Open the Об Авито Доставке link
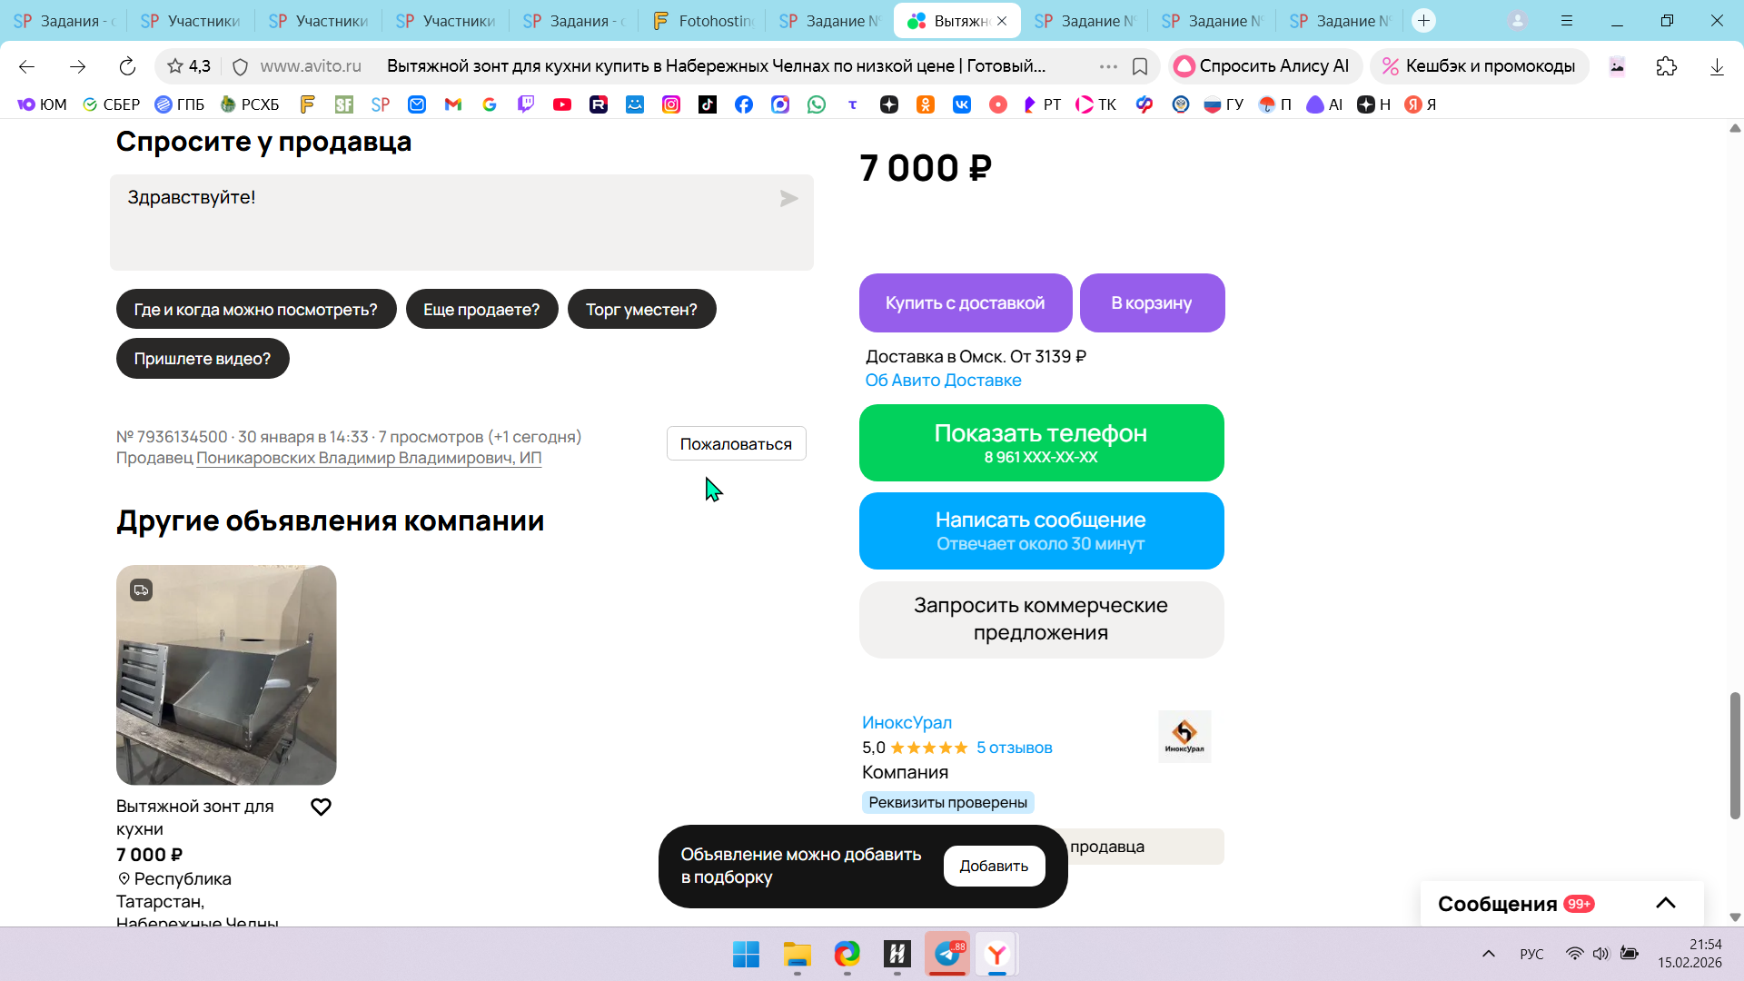The width and height of the screenshot is (1744, 981). tap(943, 381)
